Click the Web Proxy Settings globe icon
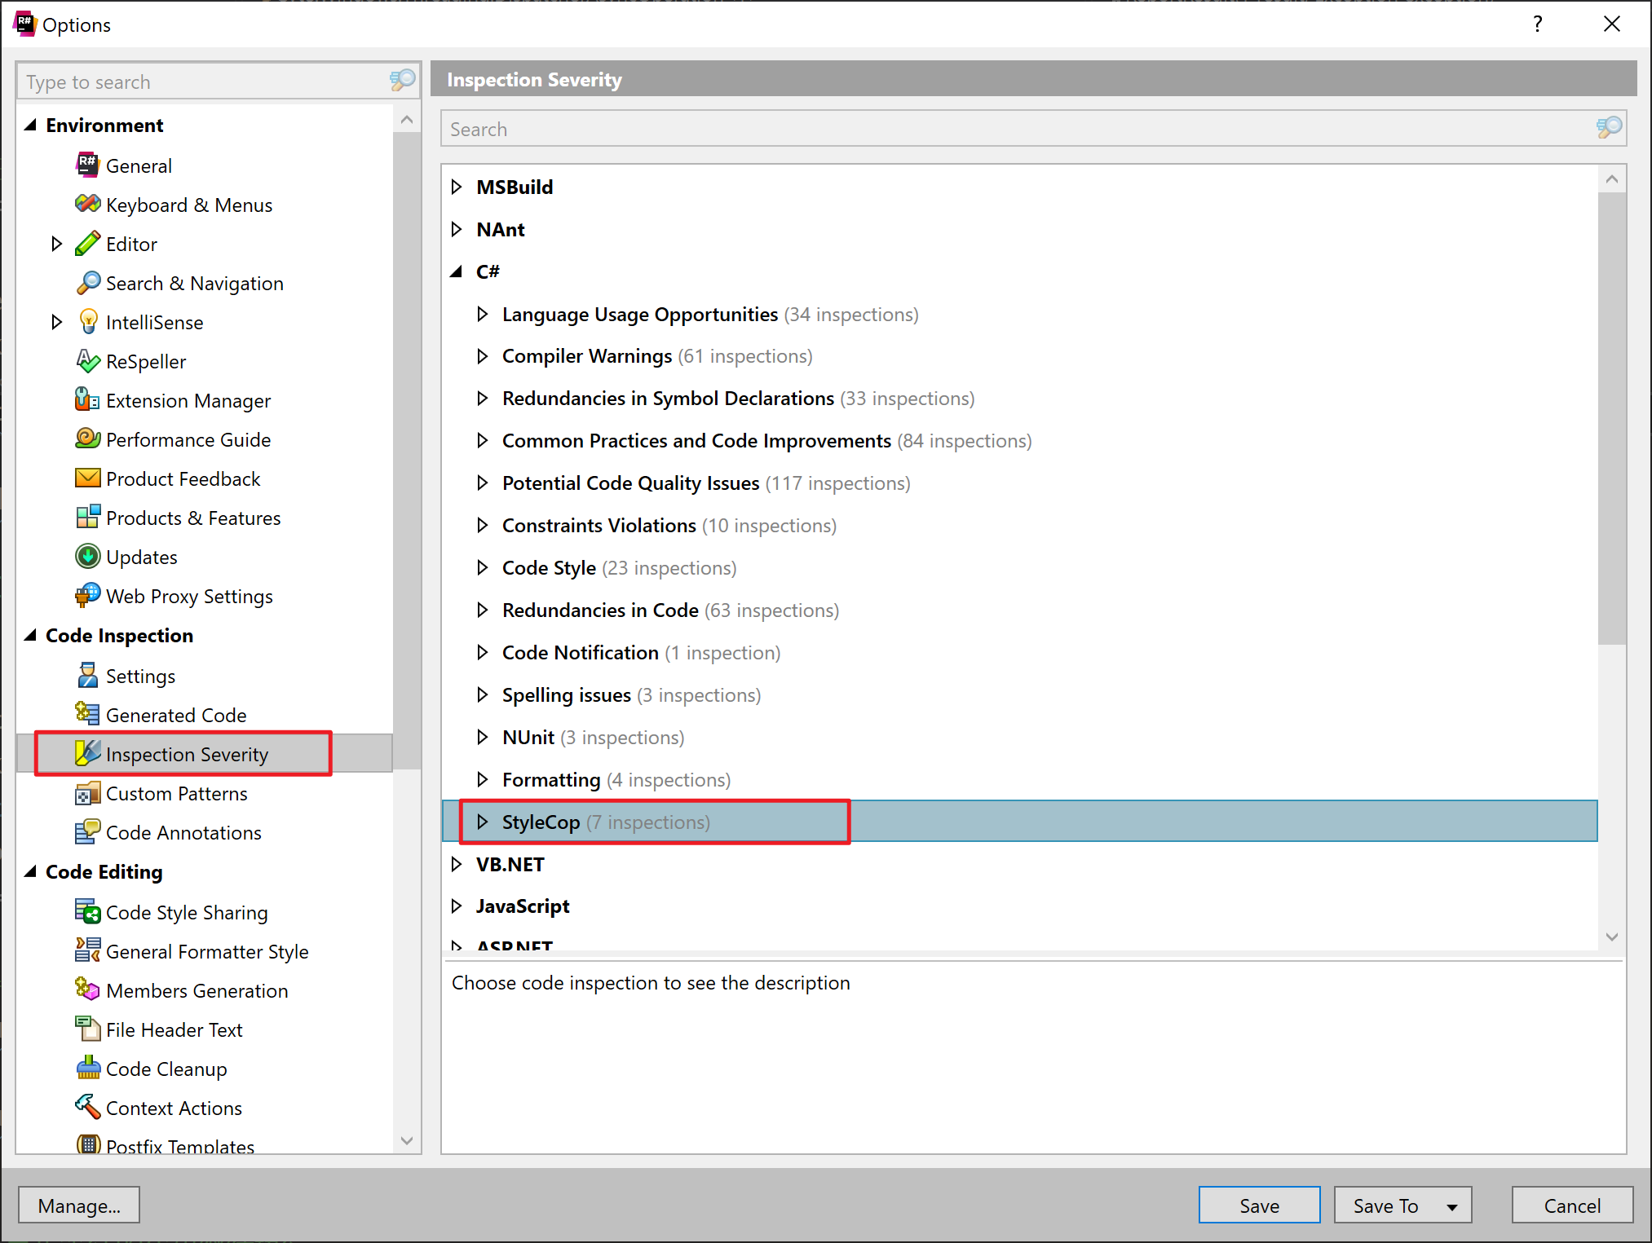Image resolution: width=1652 pixels, height=1243 pixels. click(x=87, y=595)
